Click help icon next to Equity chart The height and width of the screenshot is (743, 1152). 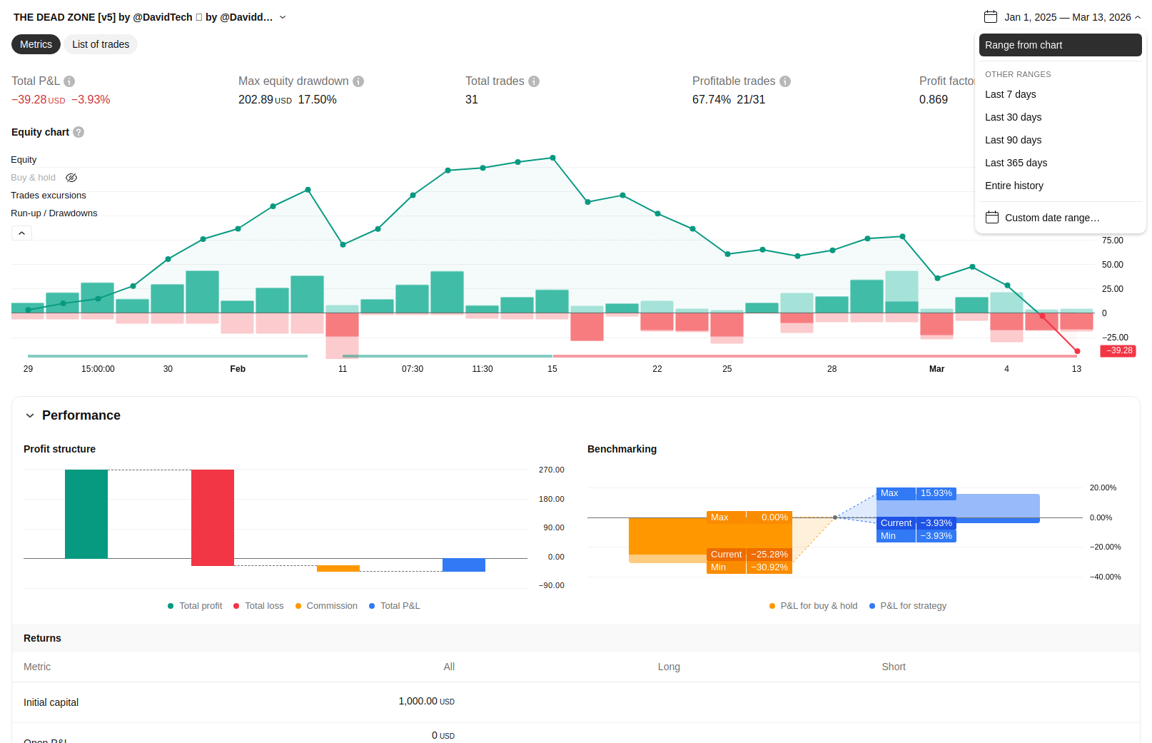point(79,132)
